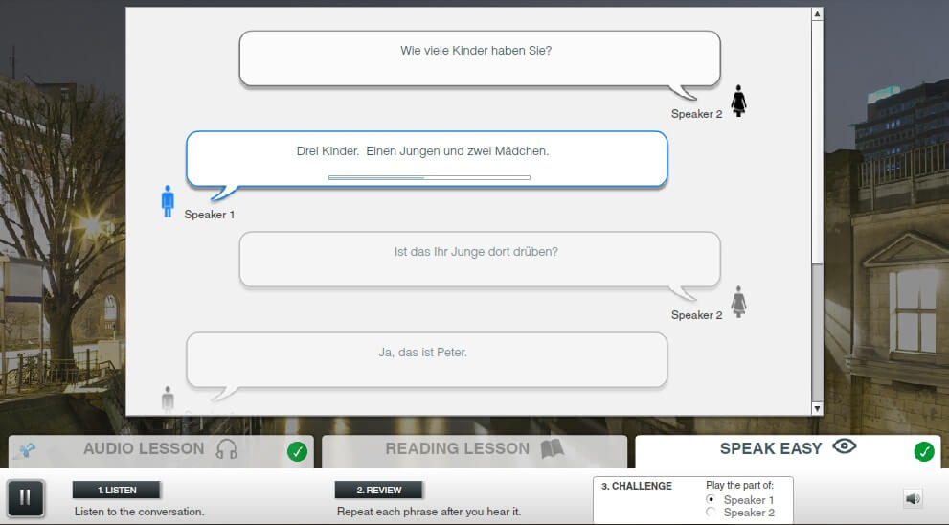Viewport: 949px width, 525px height.
Task: Click the black Speaker 2 woman icon
Action: click(x=738, y=101)
